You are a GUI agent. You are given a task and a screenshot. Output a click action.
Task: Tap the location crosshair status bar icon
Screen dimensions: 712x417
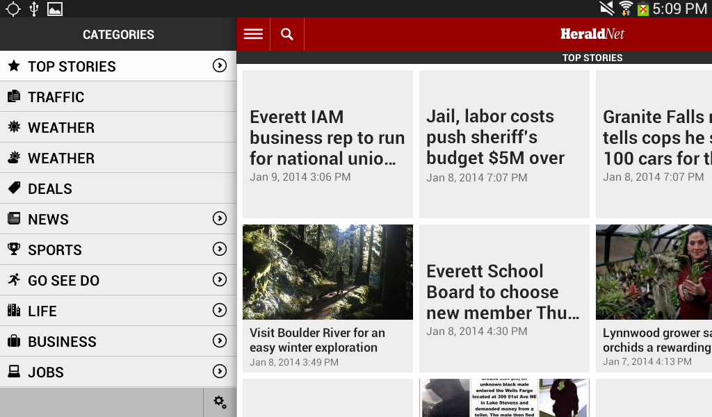(13, 8)
